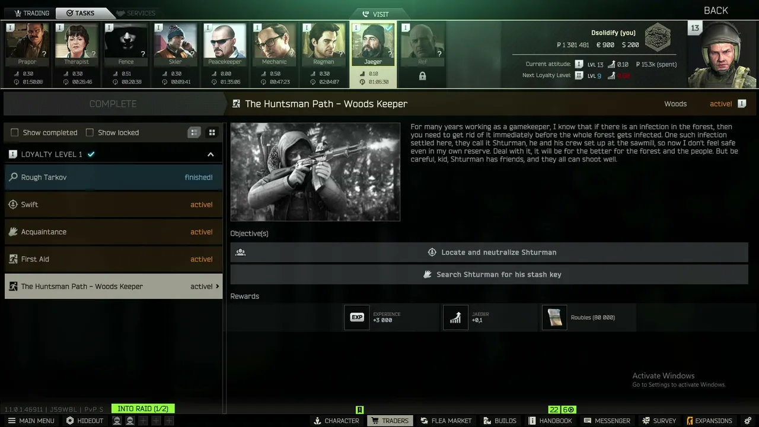This screenshot has width=759, height=427.
Task: Enable the Show completed checkbox
Action: point(15,132)
